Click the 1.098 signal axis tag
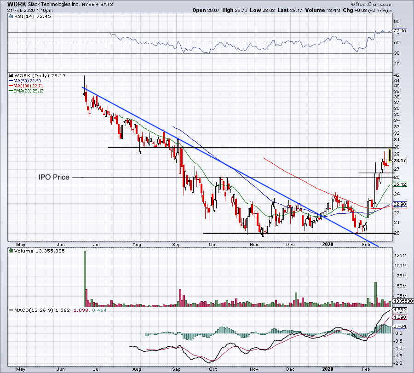 pos(400,317)
